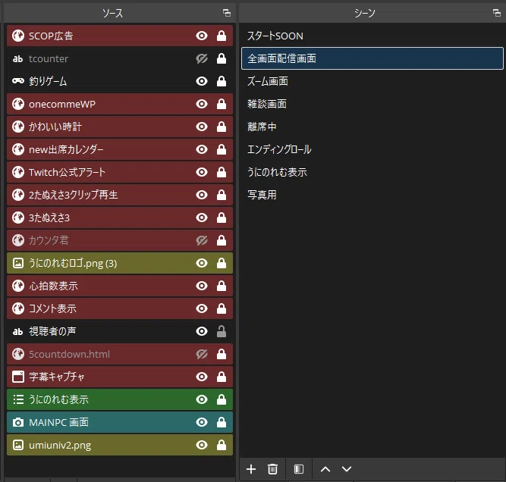Hide the 釣りゲーム source

coord(202,81)
